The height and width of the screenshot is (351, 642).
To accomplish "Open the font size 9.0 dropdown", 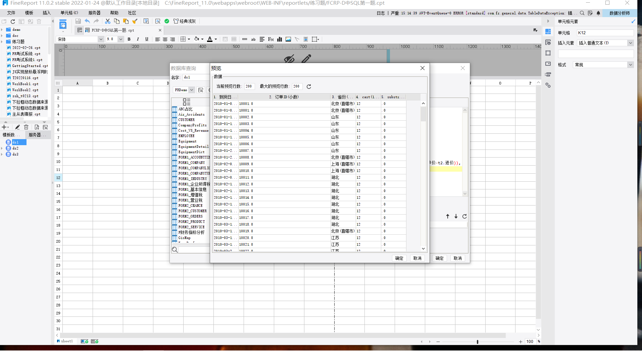I will pos(121,39).
